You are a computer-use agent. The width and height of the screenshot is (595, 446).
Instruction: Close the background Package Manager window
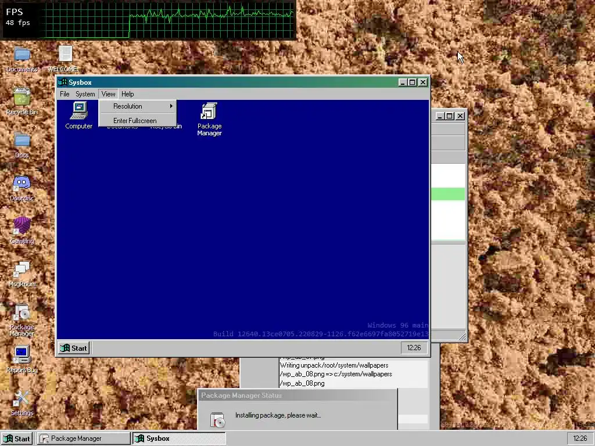coord(460,116)
